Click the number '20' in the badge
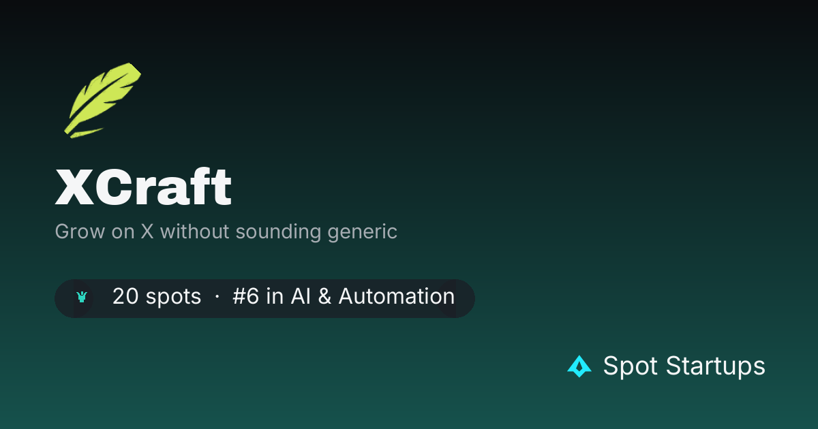Viewport: 818px width, 429px height. click(125, 297)
